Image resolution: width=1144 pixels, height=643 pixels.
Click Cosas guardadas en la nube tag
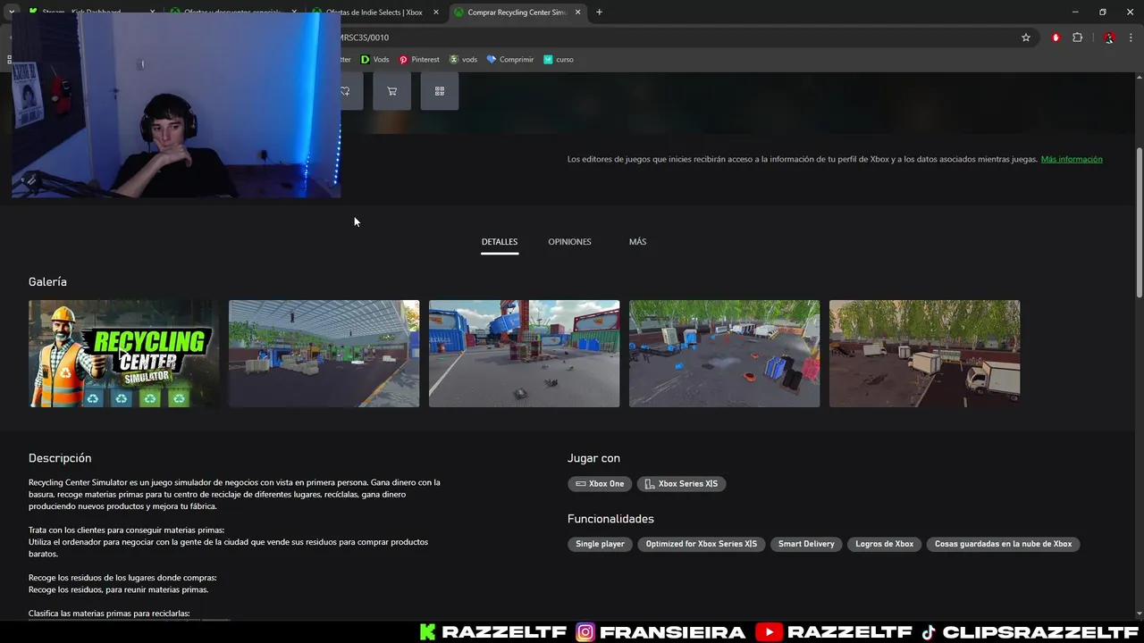click(1003, 544)
